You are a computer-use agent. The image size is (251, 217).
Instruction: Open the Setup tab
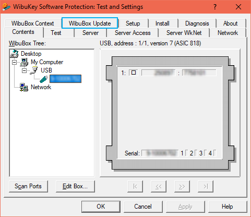pyautogui.click(x=133, y=23)
